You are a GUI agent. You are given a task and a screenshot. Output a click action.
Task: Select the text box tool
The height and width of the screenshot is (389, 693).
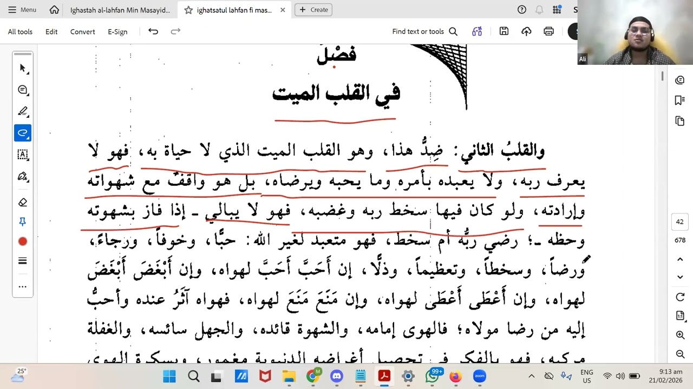(23, 155)
